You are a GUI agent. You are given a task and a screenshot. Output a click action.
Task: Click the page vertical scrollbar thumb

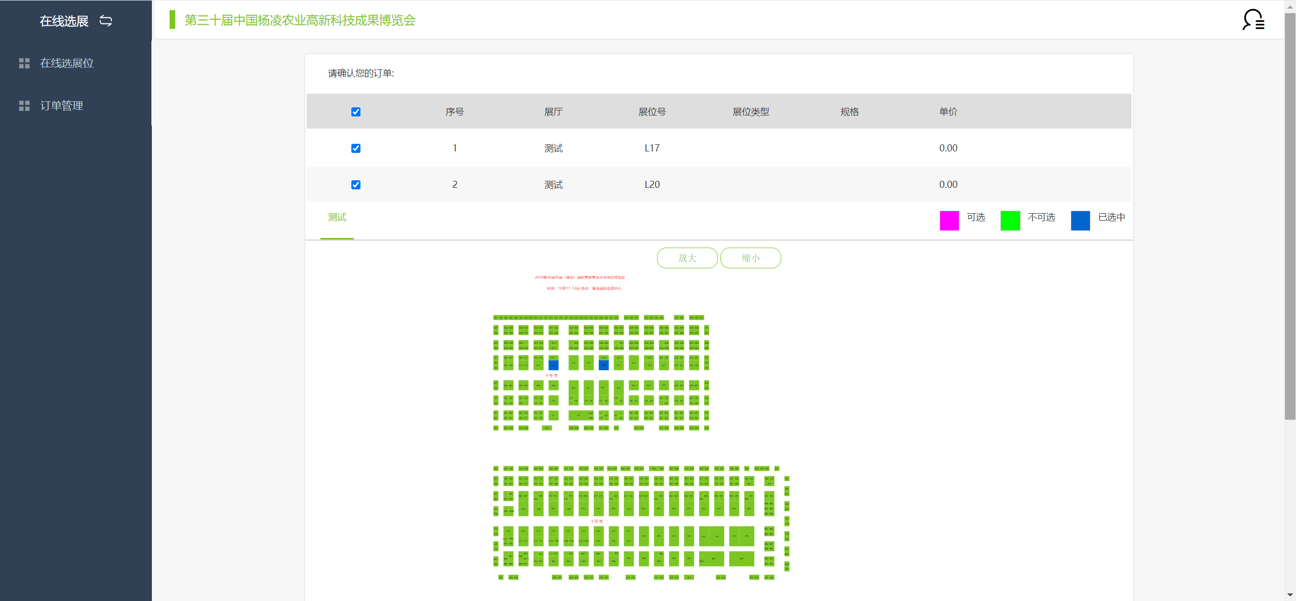click(1290, 218)
